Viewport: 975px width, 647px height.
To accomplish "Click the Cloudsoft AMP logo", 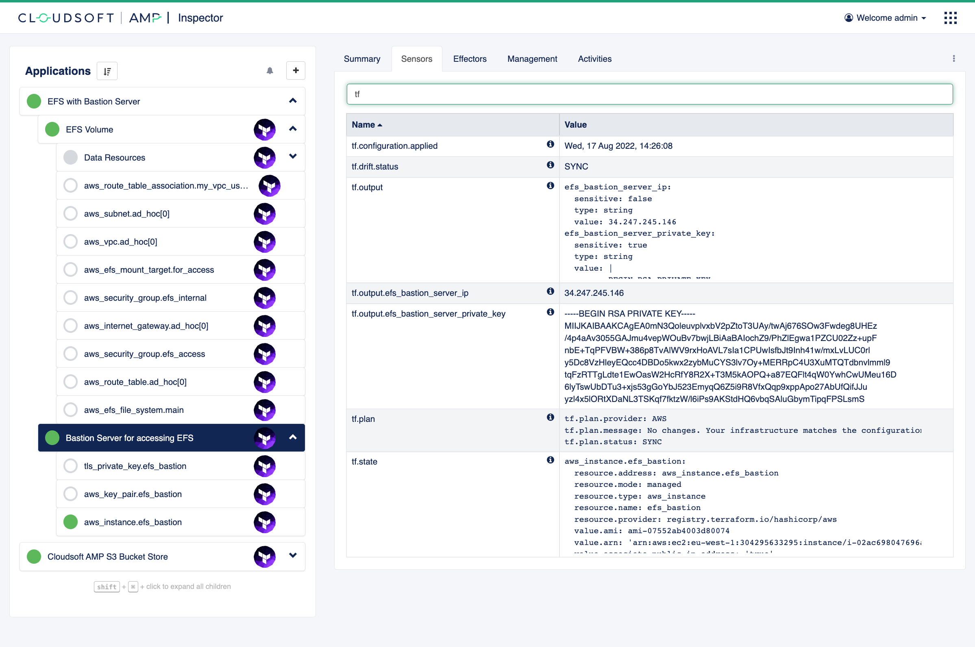I will 89,18.
